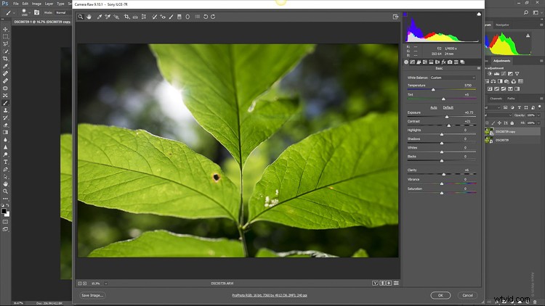Open the Image menu
Viewport: 545px width, 306px height.
coord(36,4)
